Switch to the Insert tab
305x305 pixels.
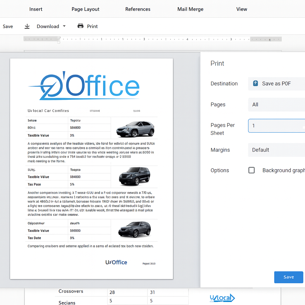36,9
